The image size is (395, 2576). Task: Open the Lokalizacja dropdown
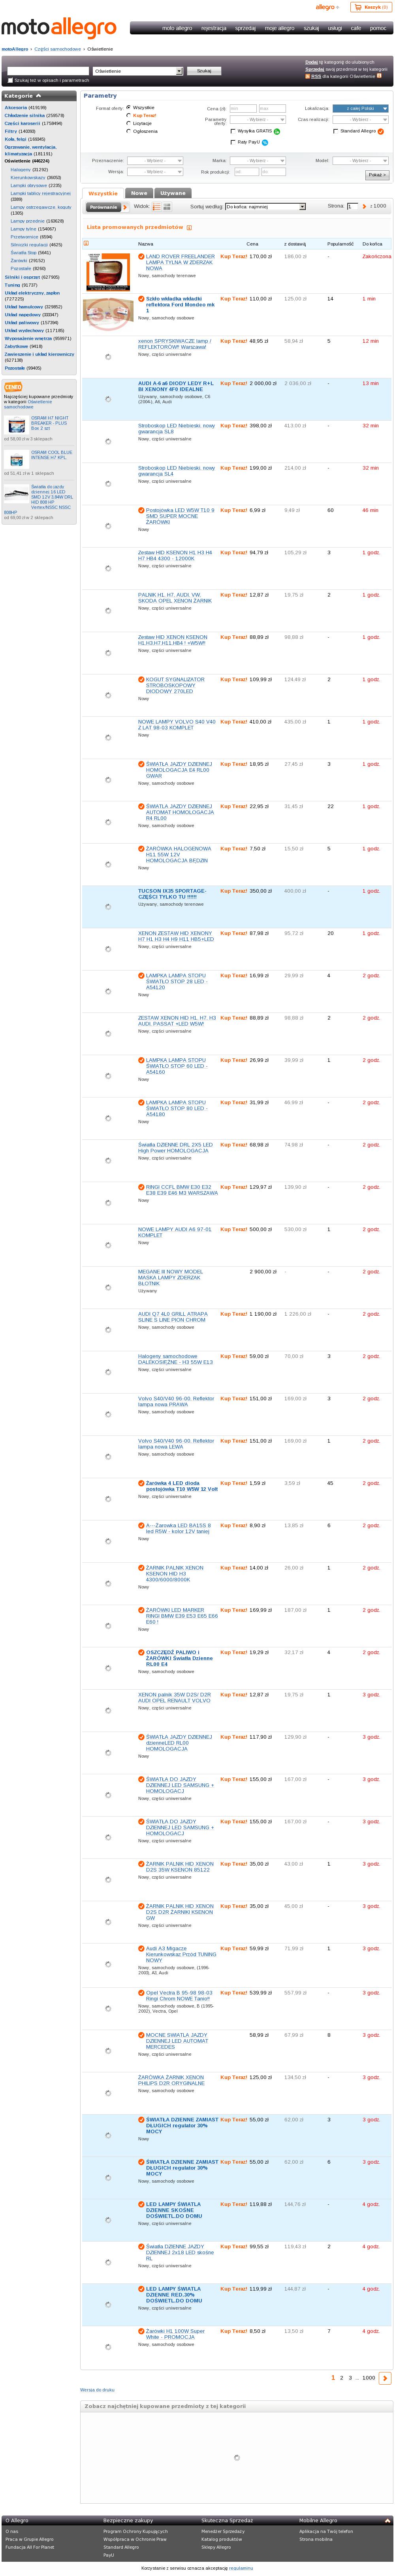tap(360, 108)
